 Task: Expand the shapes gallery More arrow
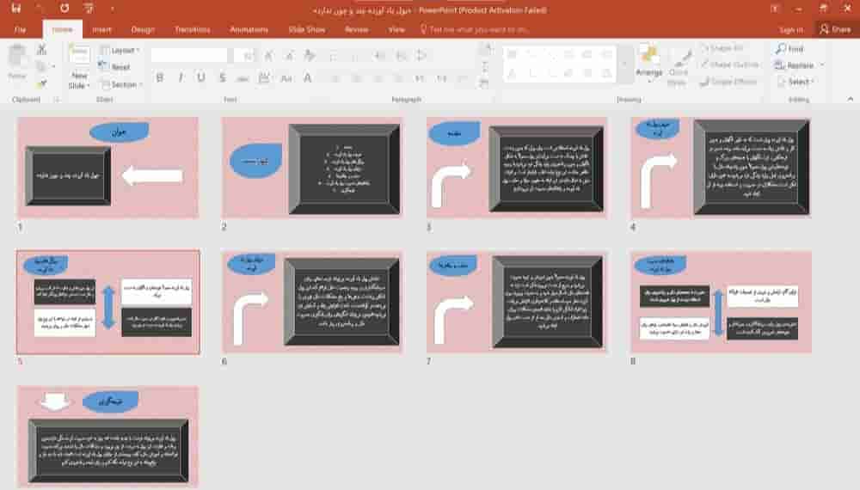[x=623, y=64]
